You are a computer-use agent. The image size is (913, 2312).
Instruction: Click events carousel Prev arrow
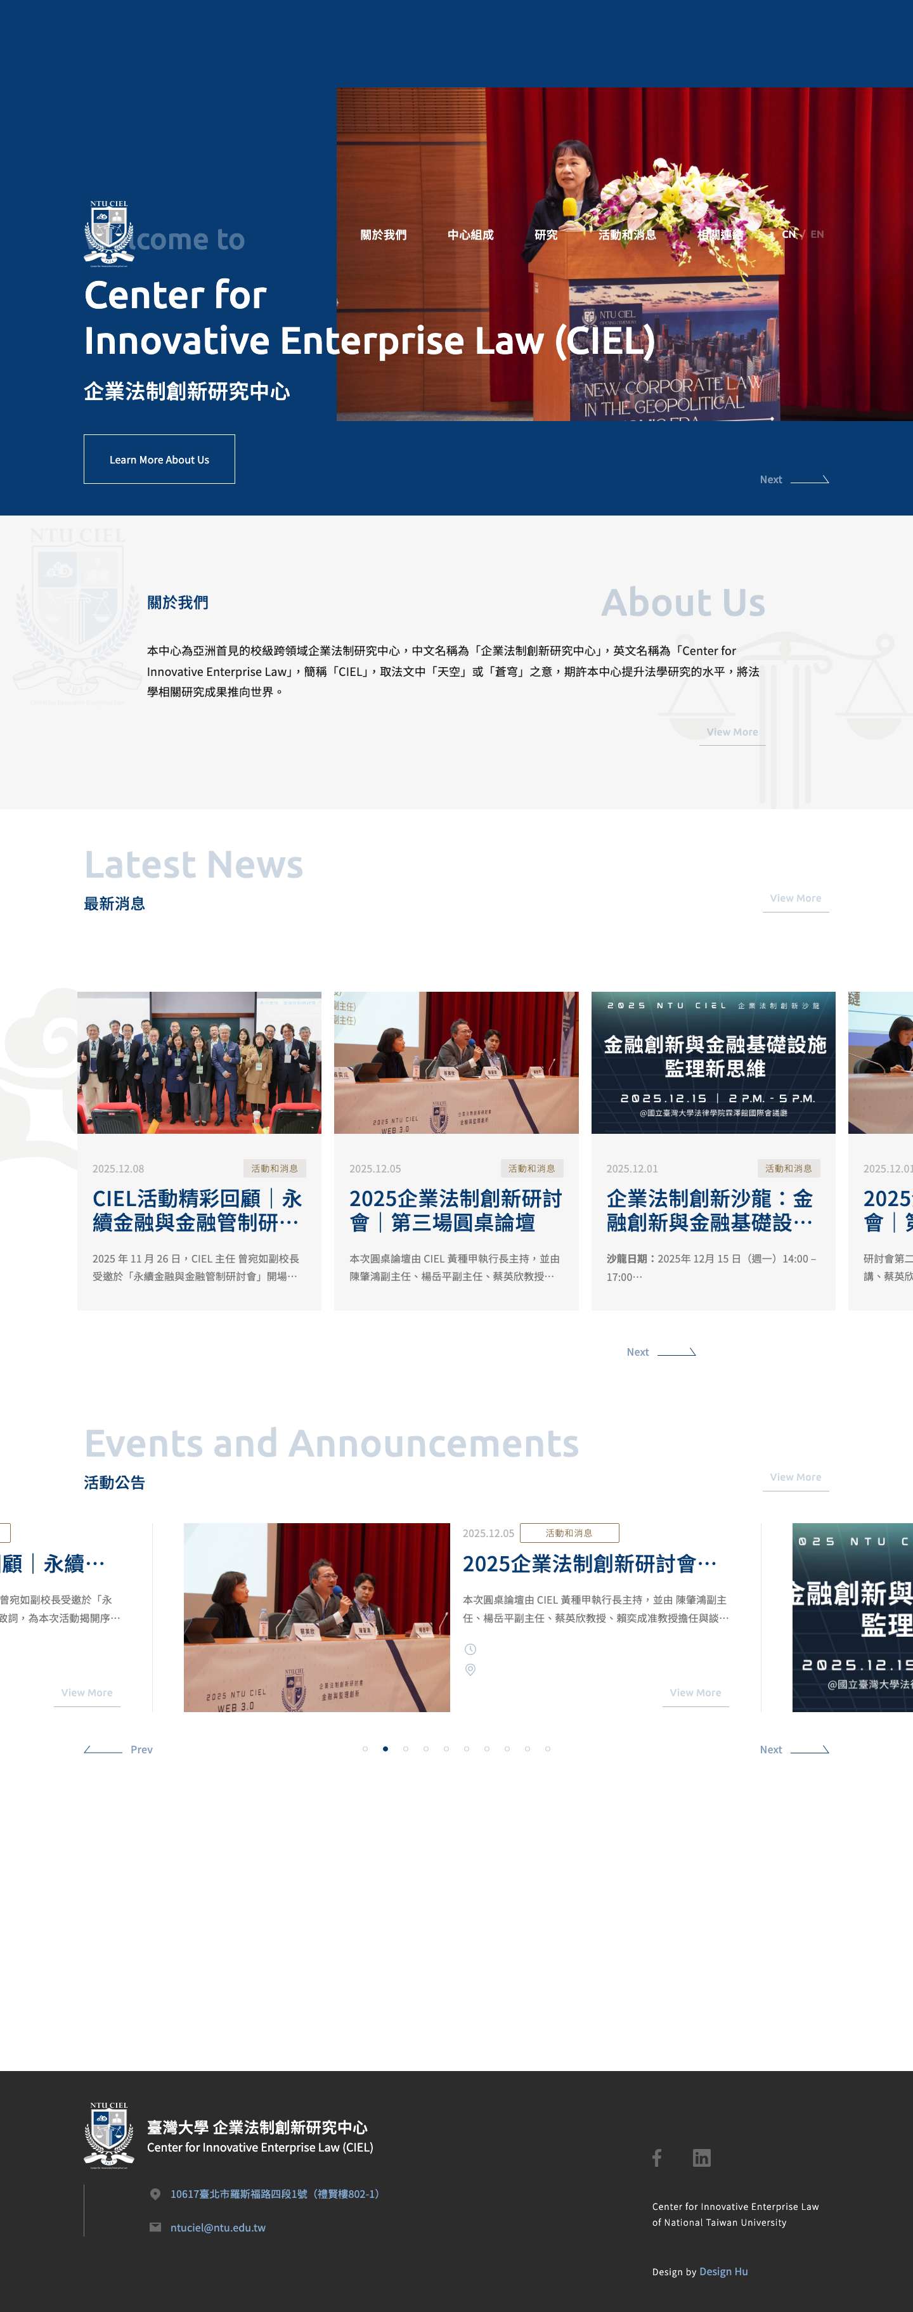point(119,1750)
